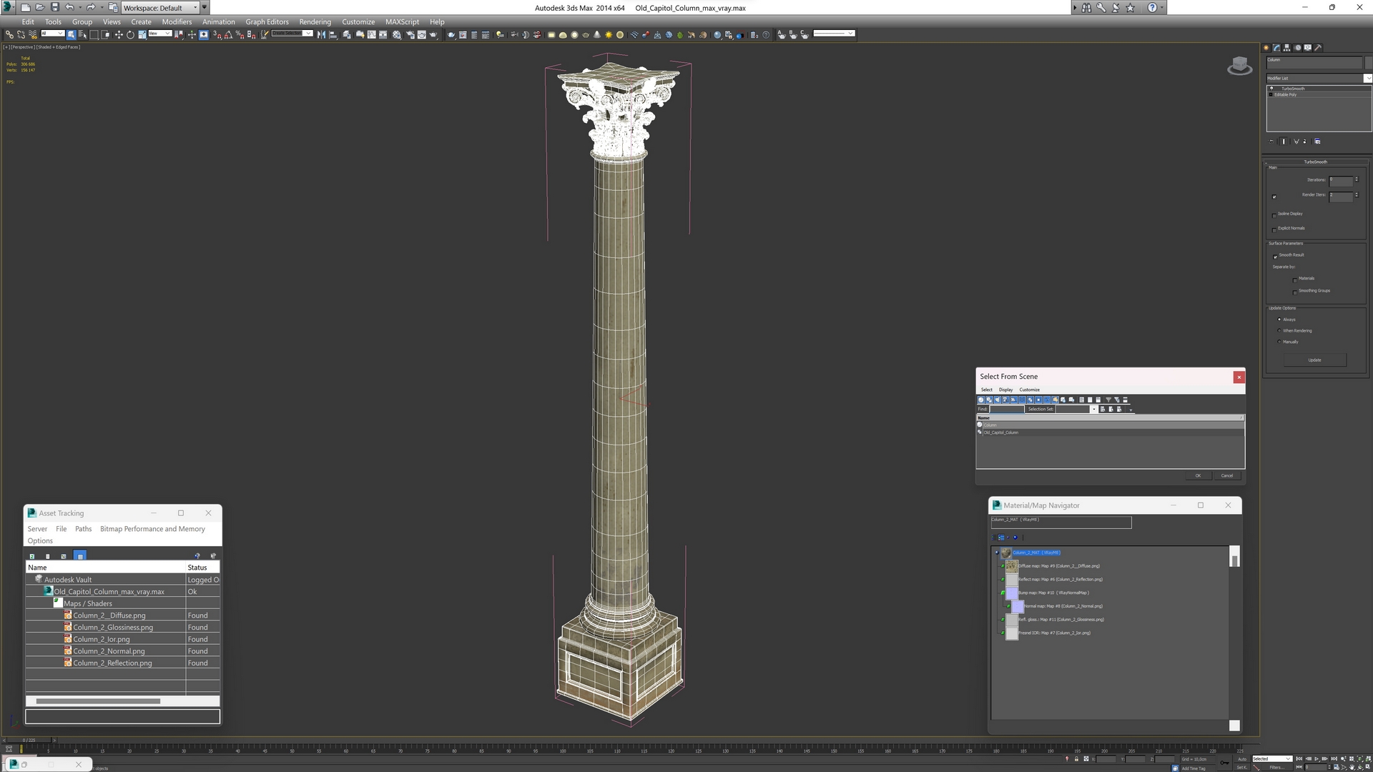Open the Workspace: Default dropdown
1373x772 pixels.
click(160, 8)
